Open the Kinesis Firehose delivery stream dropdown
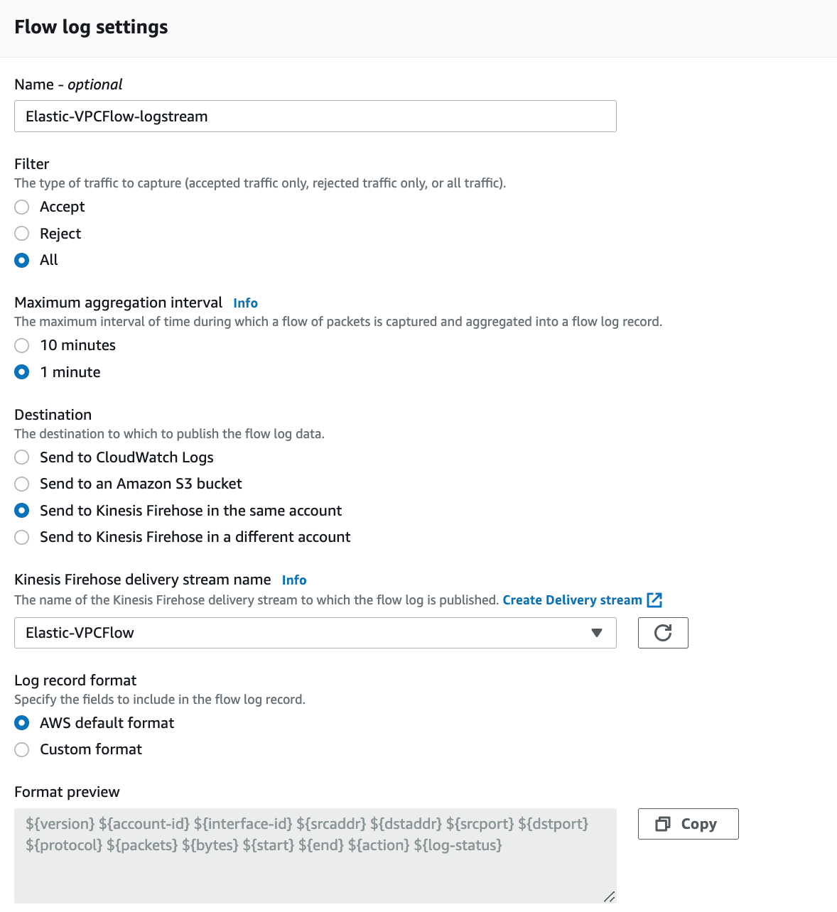 [315, 633]
